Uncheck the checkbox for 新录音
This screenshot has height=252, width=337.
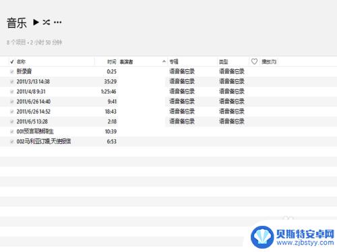point(12,71)
